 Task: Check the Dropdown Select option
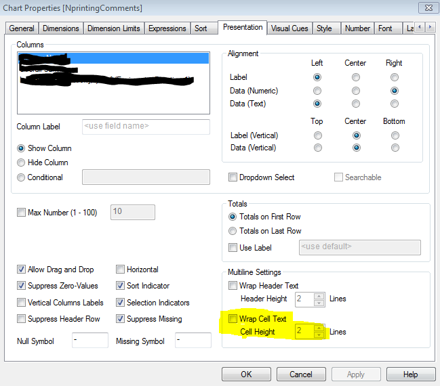tap(233, 177)
